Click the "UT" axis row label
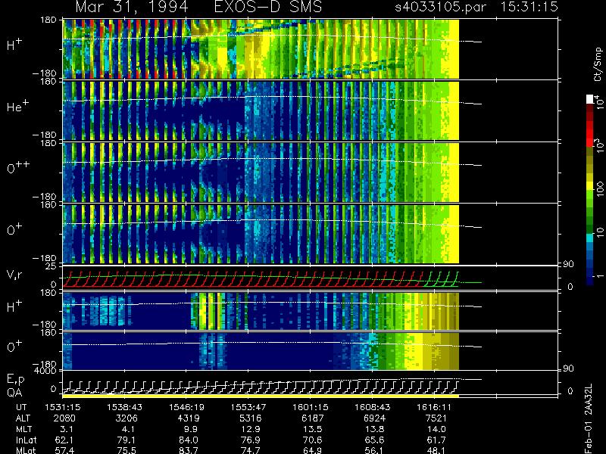This screenshot has width=606, height=454. pyautogui.click(x=22, y=407)
